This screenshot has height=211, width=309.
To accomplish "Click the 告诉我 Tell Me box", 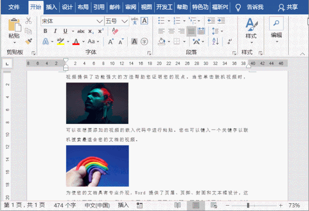I will click(x=255, y=7).
